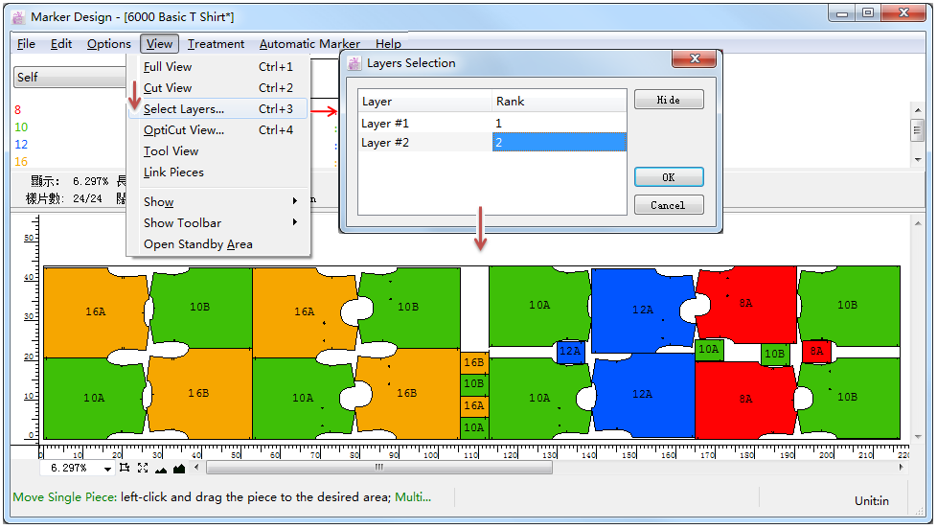This screenshot has width=937, height=529.
Task: Select OptiCut View menu entry
Action: [x=184, y=130]
